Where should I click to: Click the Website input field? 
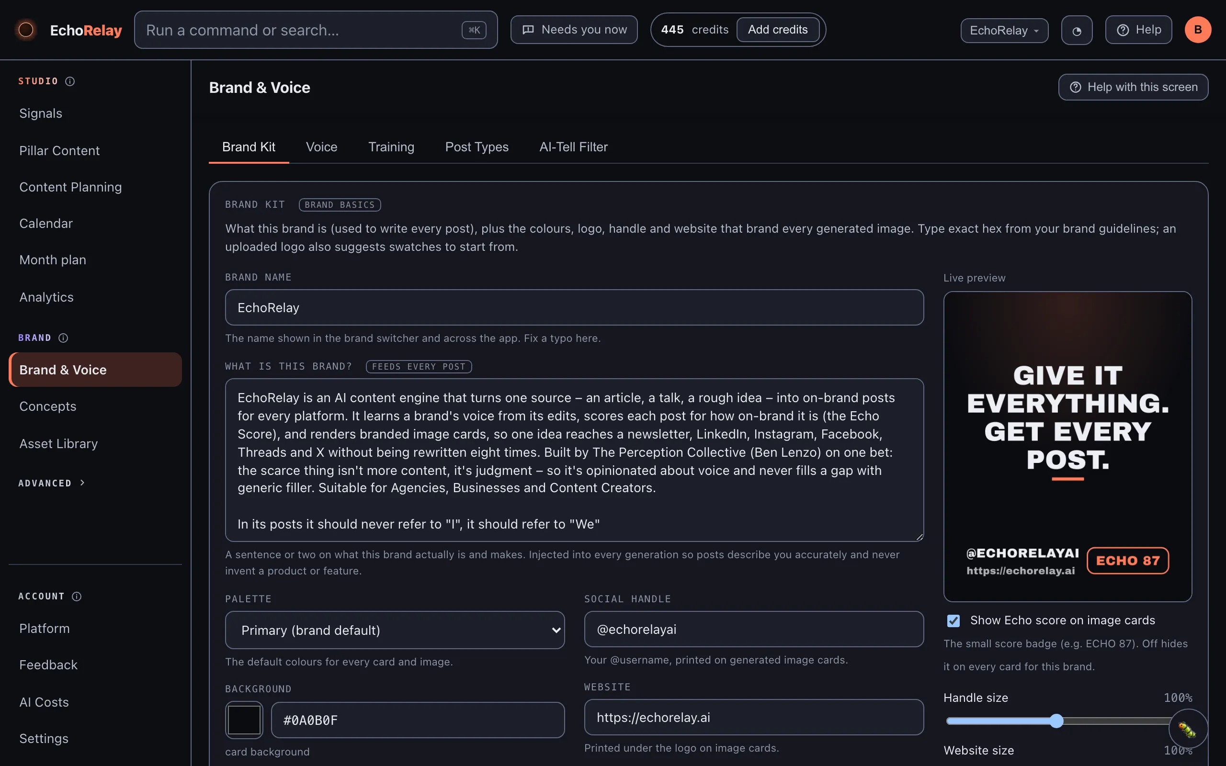tap(753, 717)
